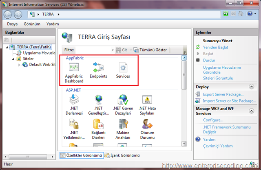Switch to Özellikler Görünümü tab
Image resolution: width=261 pixels, height=170 pixels.
coord(82,155)
